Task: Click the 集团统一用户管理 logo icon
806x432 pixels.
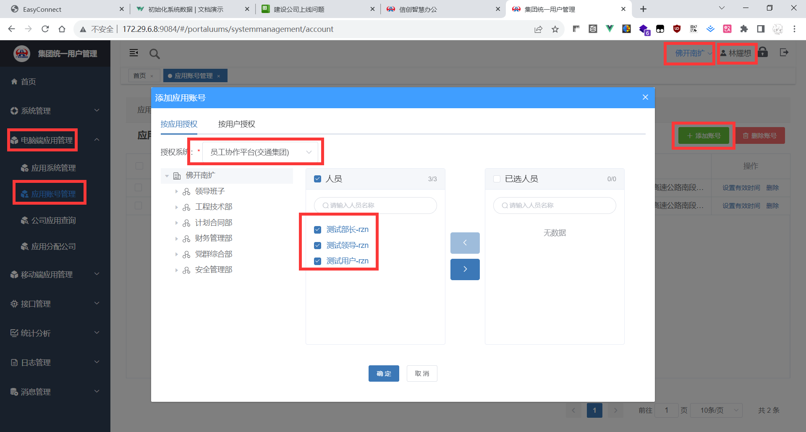Action: [x=22, y=54]
